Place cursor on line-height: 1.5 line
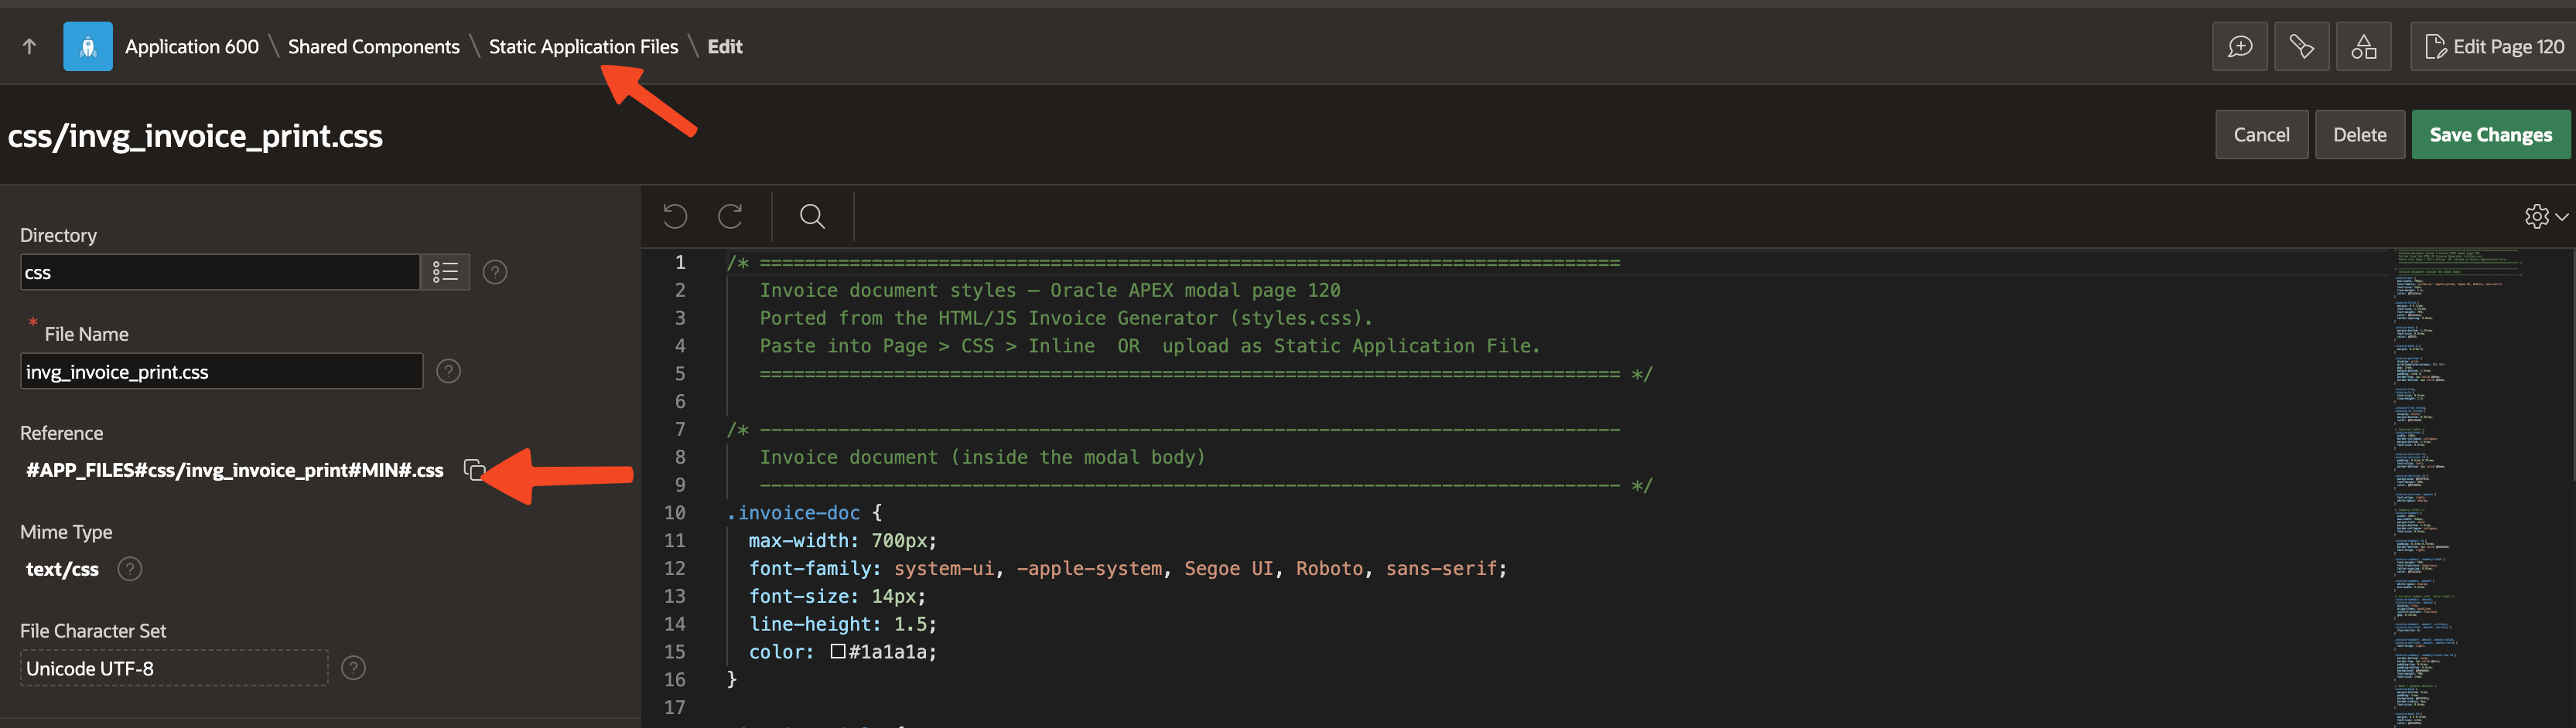Image resolution: width=2576 pixels, height=728 pixels. (x=842, y=623)
